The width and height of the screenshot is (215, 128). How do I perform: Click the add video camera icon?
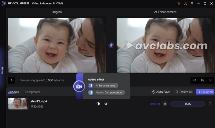click(79, 86)
